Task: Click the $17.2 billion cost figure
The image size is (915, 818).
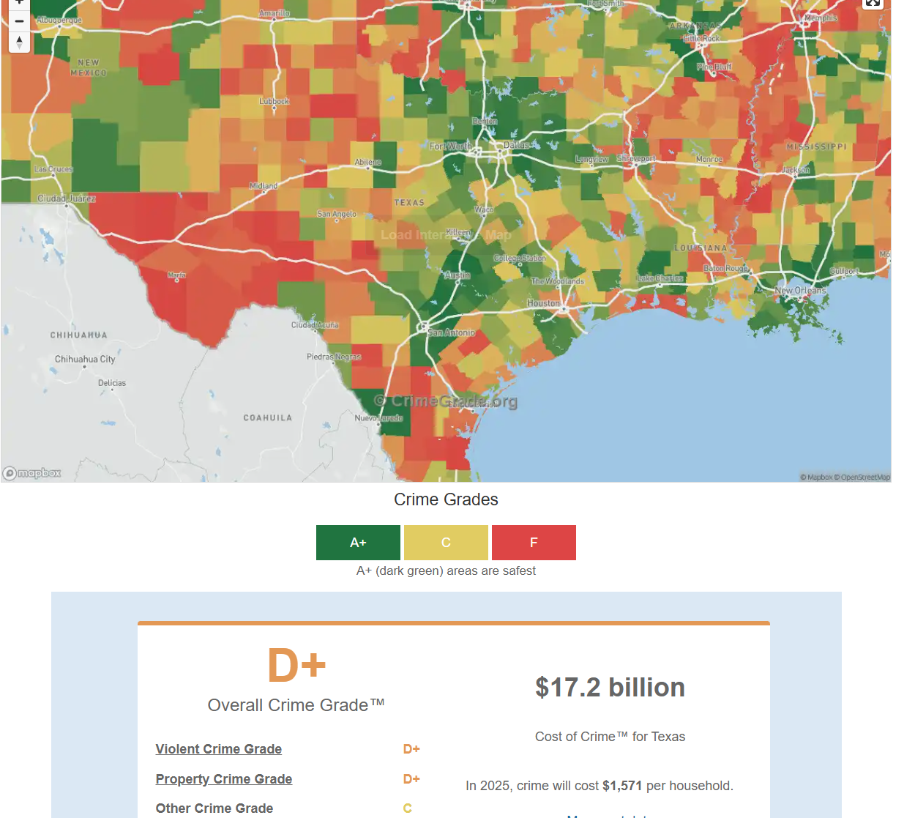Action: tap(610, 688)
